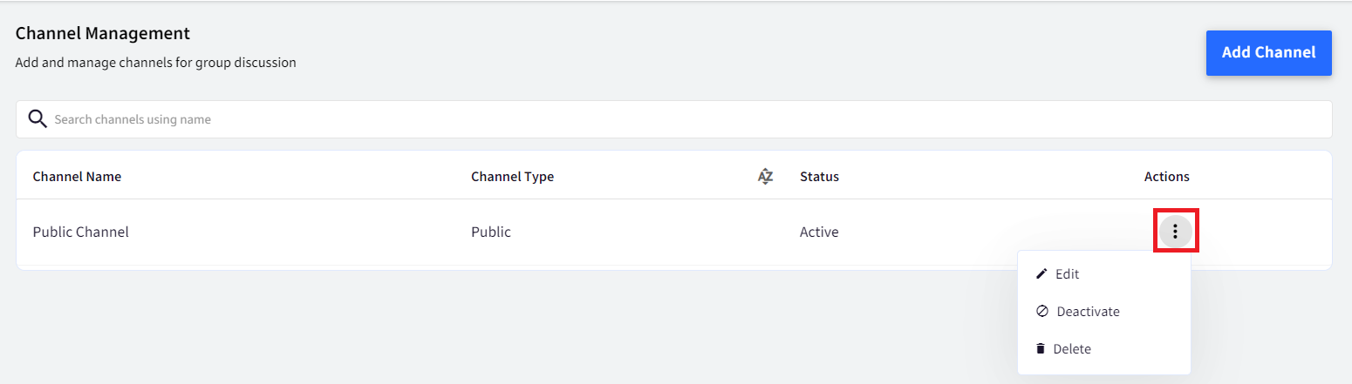Click the circle-slash icon beside Deactivate
This screenshot has height=384, width=1352.
pyautogui.click(x=1041, y=312)
